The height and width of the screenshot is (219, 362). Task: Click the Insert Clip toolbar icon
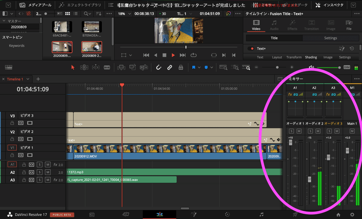pos(121,67)
